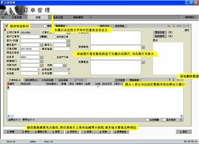This screenshot has width=199, height=144.
Task: Open the 客户/代理 lookup ellipsis button
Action: click(68, 41)
